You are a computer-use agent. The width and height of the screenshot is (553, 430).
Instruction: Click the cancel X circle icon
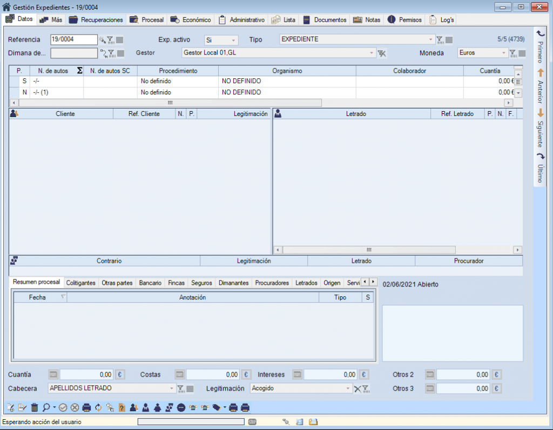pos(75,408)
